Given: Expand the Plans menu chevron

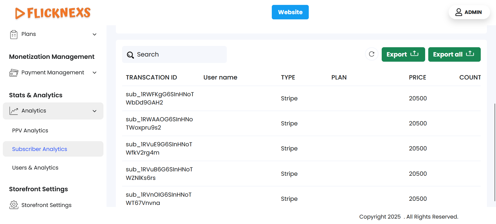Looking at the screenshot, I should coord(95,34).
